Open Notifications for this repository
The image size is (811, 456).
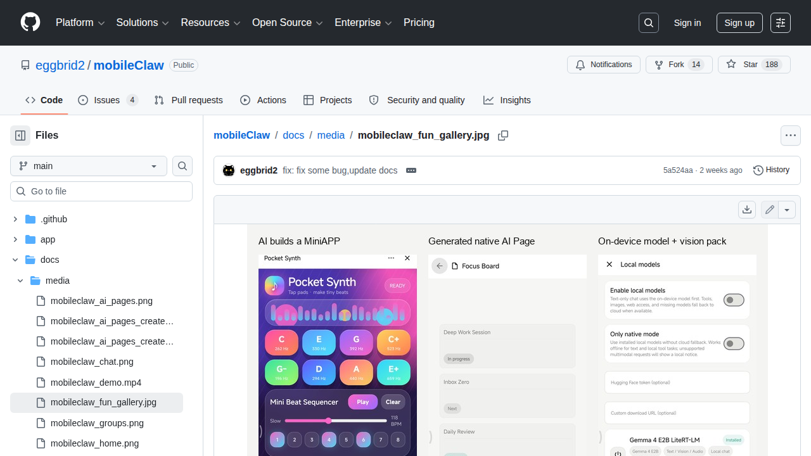click(604, 65)
